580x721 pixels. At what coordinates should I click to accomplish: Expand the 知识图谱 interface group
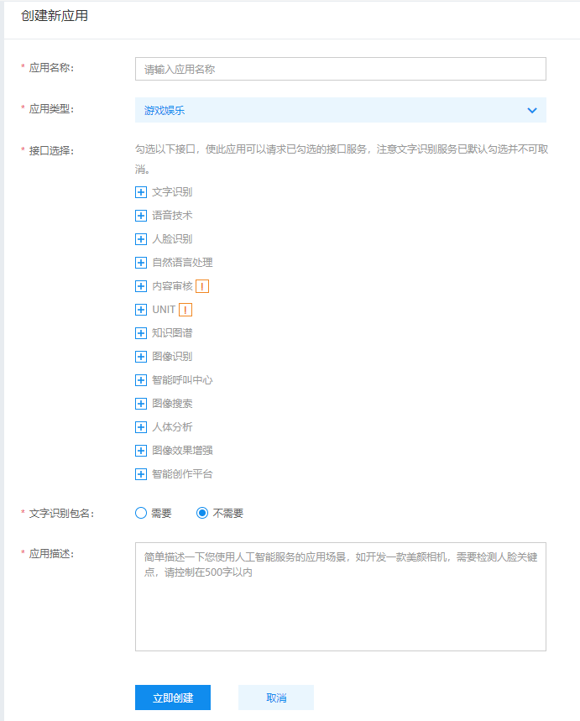pyautogui.click(x=141, y=333)
